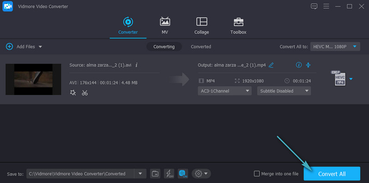Open the settings gear menu
Viewport: 369px width, 183px height.
(201, 174)
